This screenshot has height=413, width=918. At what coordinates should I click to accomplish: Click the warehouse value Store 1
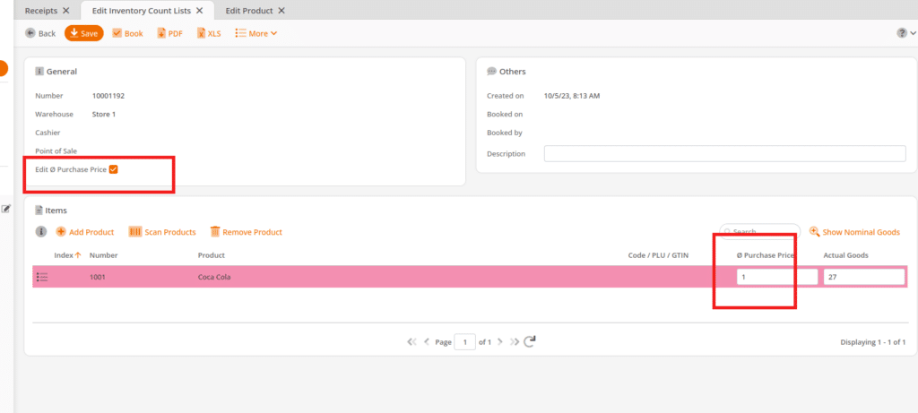pyautogui.click(x=104, y=114)
